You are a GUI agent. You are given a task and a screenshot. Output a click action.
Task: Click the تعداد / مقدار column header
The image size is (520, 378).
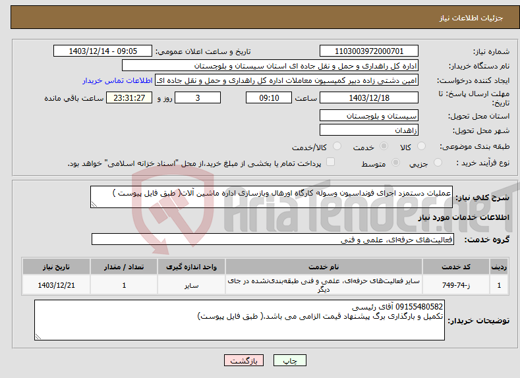tap(124, 267)
